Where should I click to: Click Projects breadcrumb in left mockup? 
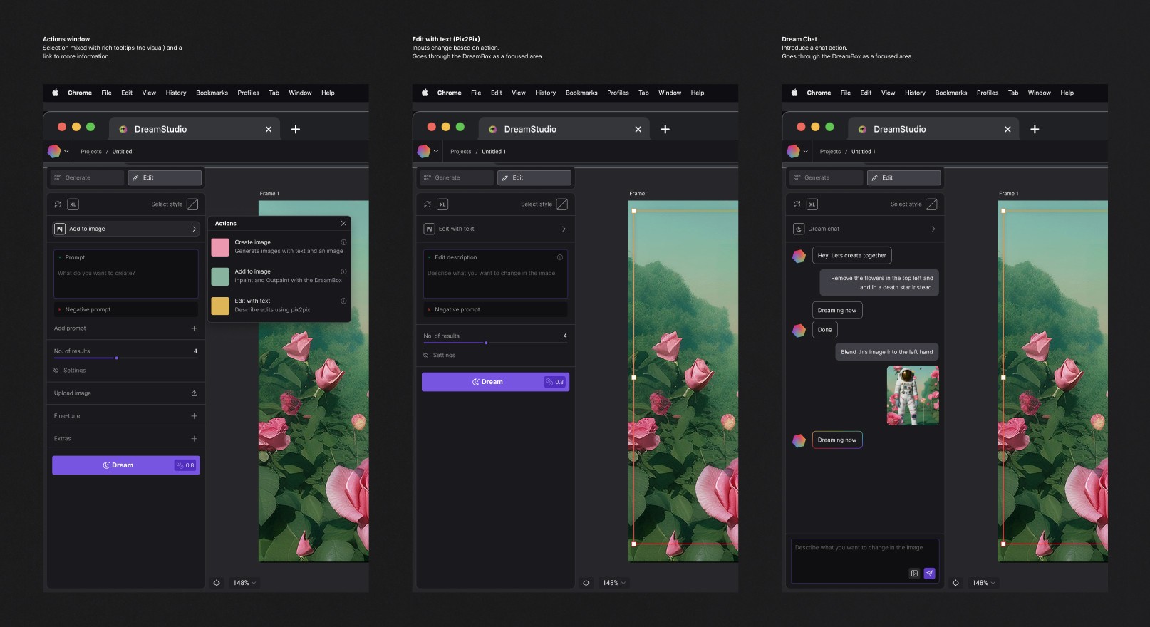91,152
